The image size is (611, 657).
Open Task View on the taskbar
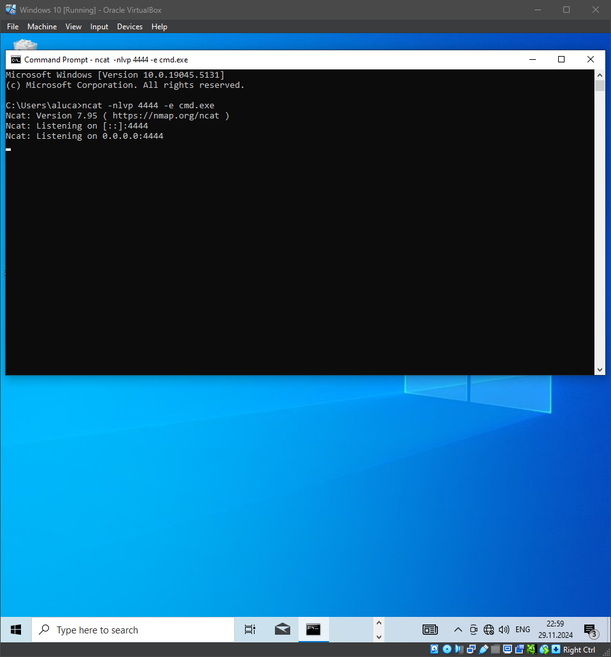[250, 630]
